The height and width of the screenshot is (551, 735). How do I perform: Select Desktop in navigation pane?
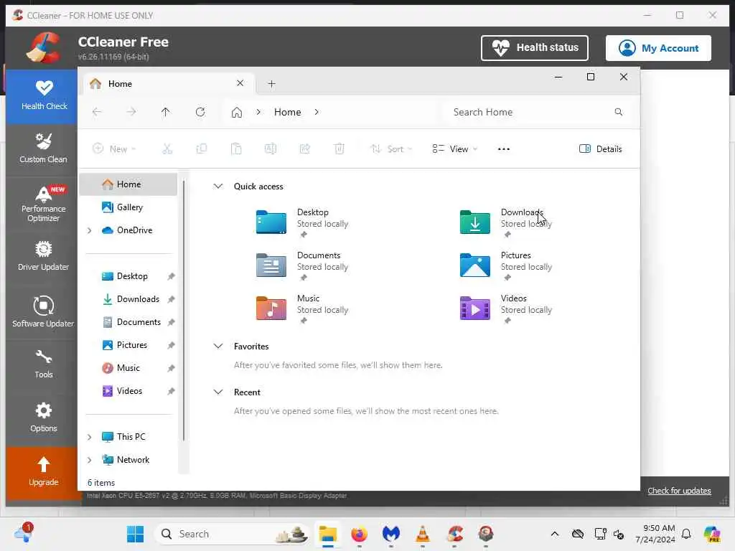[x=128, y=276]
